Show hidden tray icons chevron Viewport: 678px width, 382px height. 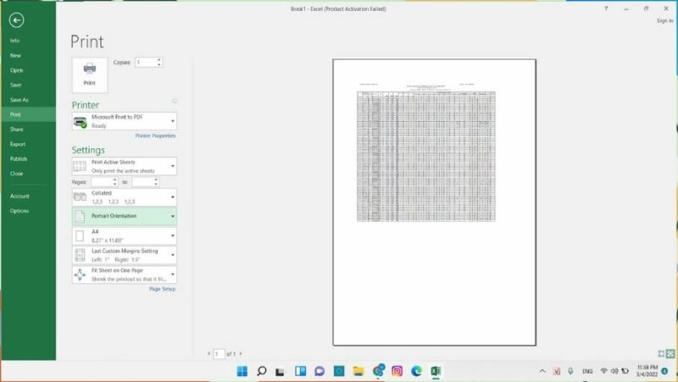[x=542, y=371]
